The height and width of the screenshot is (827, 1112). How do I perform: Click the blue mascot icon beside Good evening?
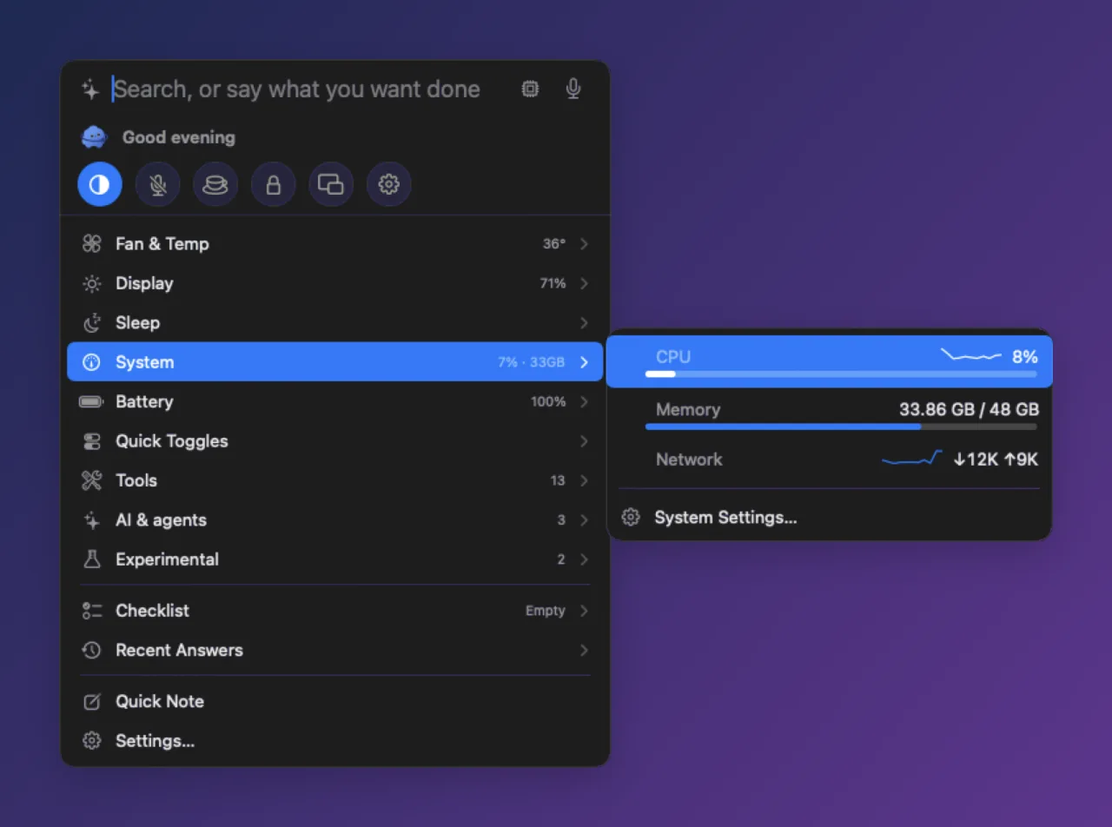tap(94, 137)
